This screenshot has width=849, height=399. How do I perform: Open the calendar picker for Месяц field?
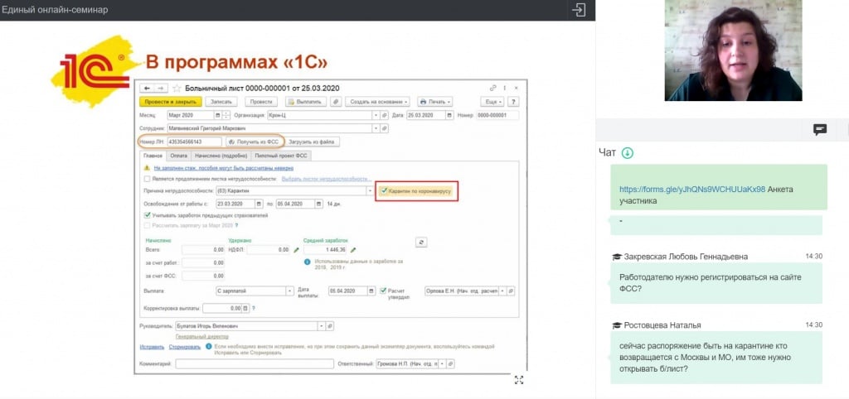(x=218, y=115)
